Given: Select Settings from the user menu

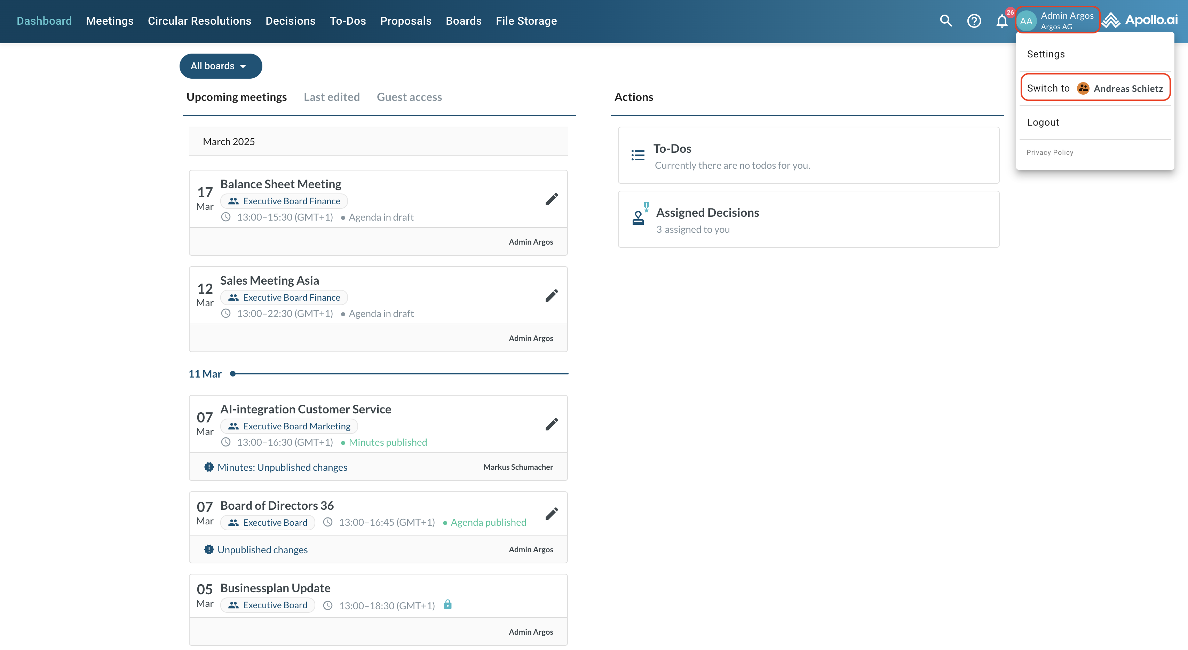Looking at the screenshot, I should click(x=1045, y=54).
